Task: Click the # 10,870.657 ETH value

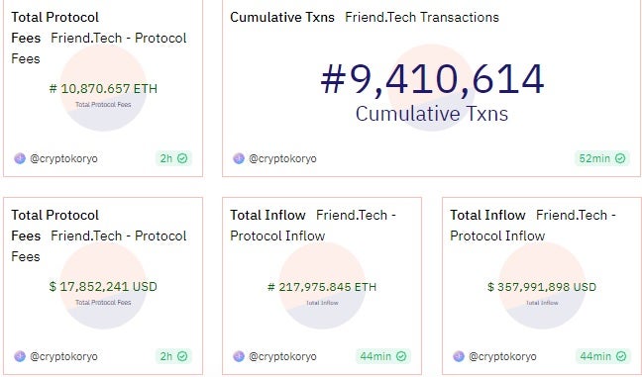Action: [103, 89]
